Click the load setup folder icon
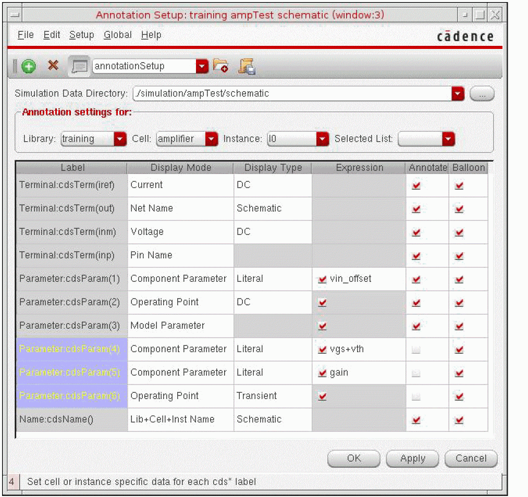 221,66
